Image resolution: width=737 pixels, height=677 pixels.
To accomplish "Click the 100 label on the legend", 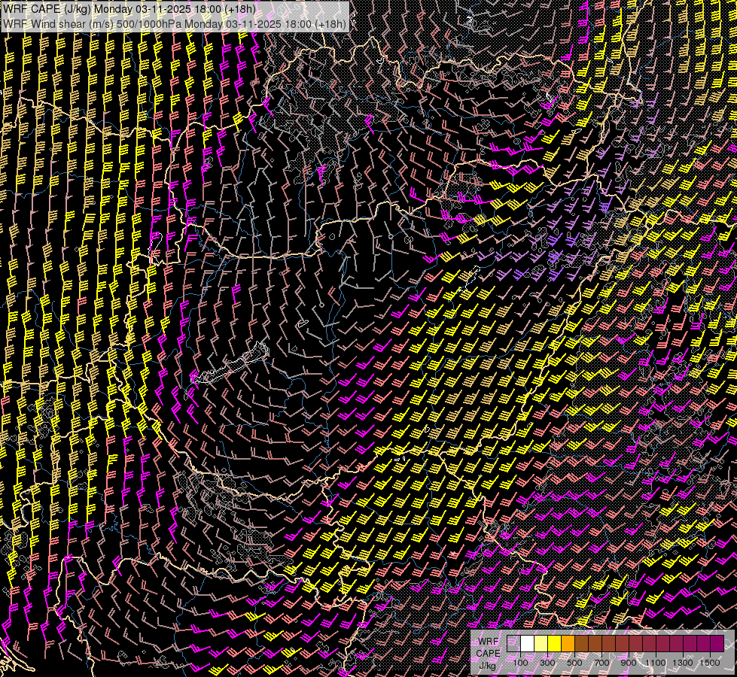I will pos(520,663).
